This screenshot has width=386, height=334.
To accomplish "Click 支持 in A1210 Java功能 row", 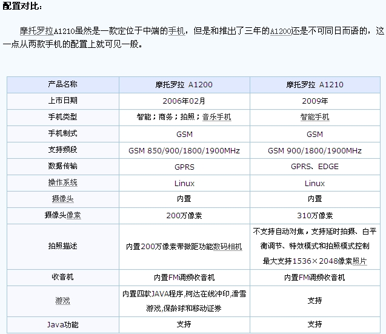I will click(315, 324).
